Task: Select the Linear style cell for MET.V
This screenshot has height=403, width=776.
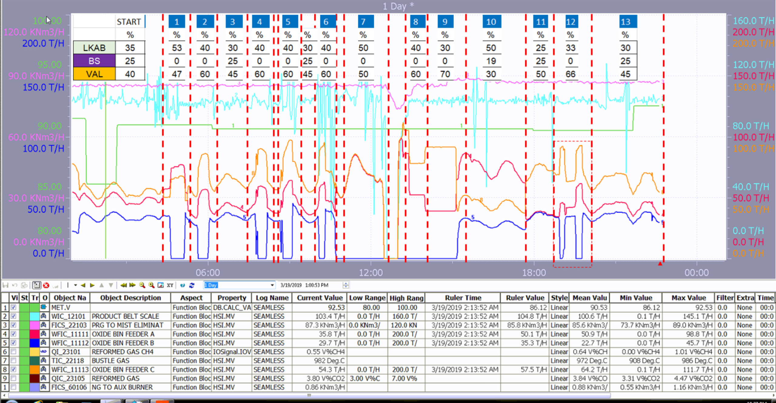Action: pos(559,307)
